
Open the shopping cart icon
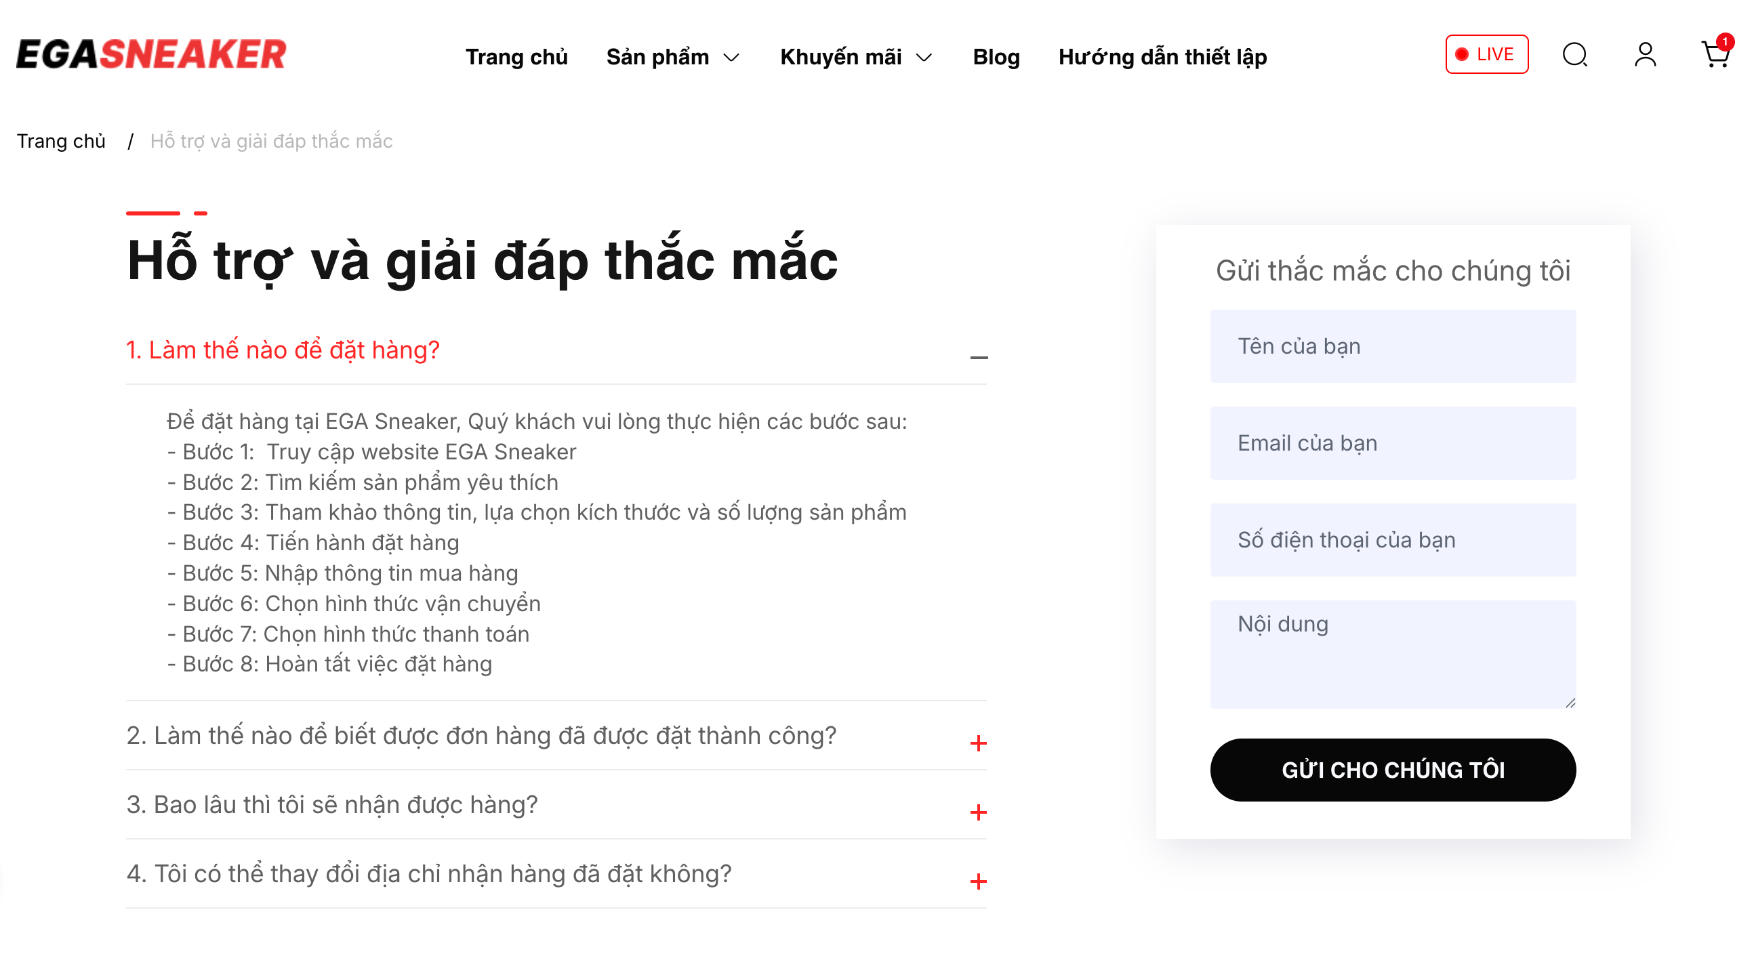pos(1715,55)
